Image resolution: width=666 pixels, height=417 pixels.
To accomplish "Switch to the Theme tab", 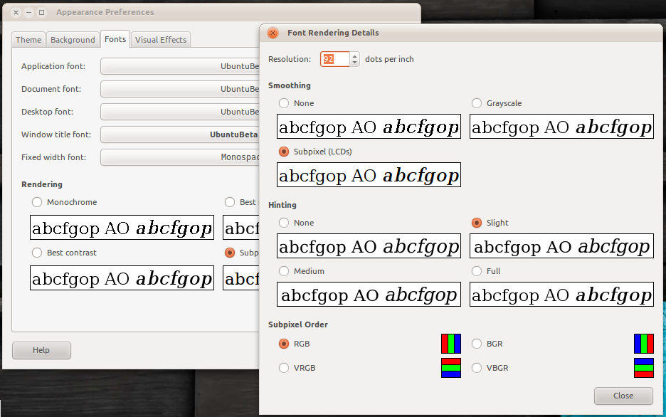I will point(28,40).
